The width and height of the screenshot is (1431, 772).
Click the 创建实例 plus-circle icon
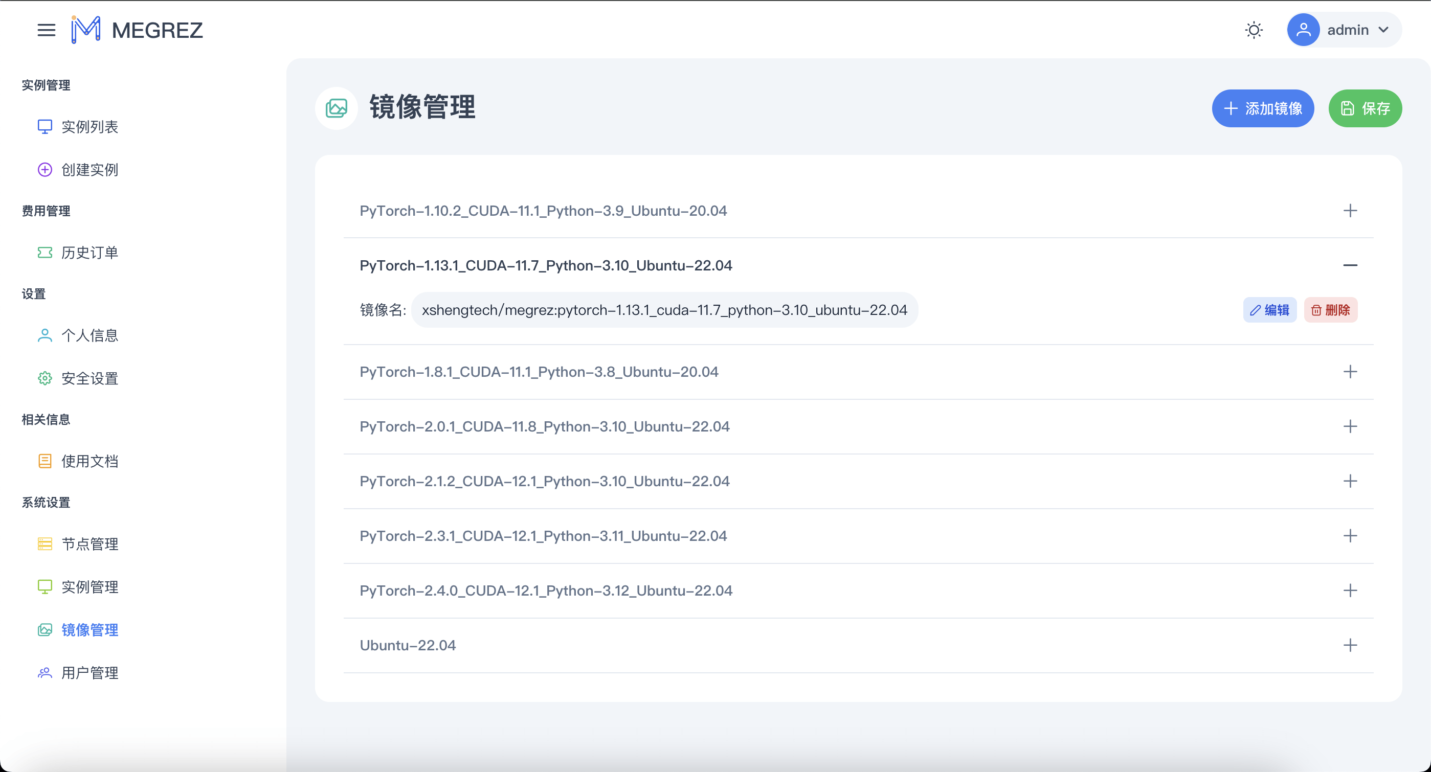click(x=45, y=169)
